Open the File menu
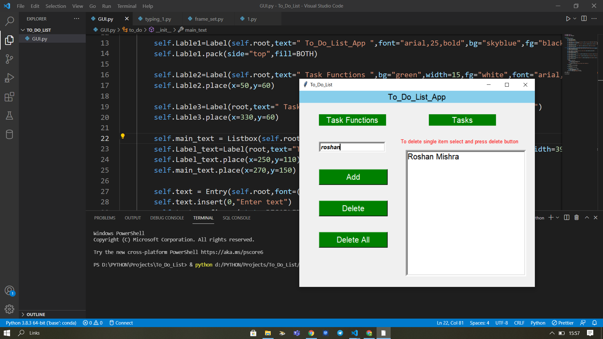Image resolution: width=603 pixels, height=339 pixels. pos(20,6)
